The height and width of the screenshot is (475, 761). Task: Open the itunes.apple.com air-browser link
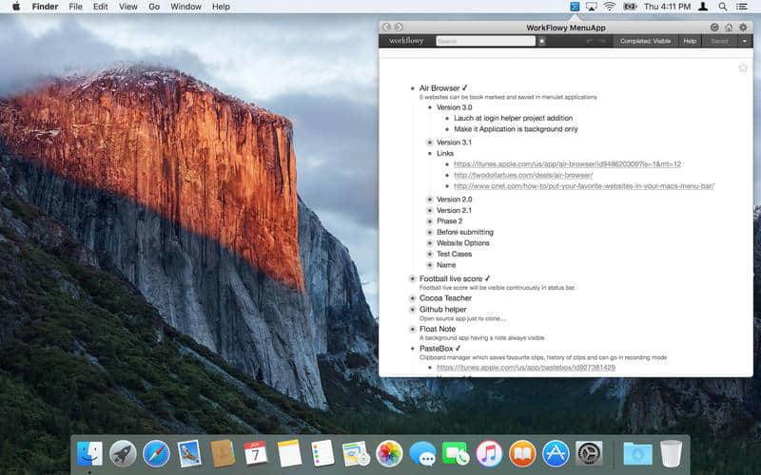click(567, 164)
